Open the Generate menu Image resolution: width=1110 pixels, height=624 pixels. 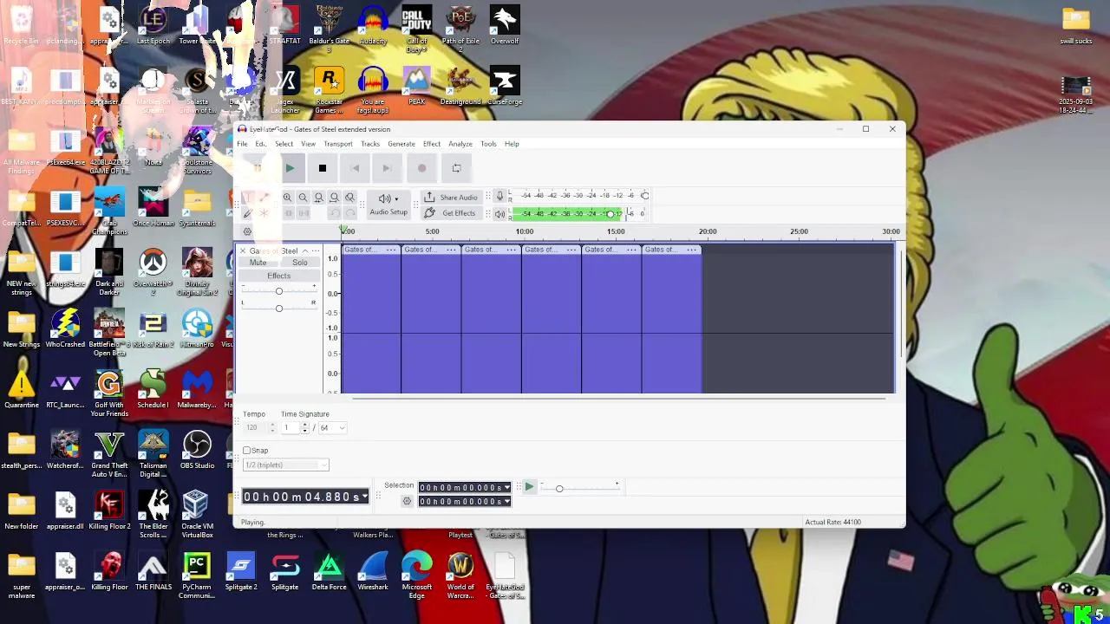pyautogui.click(x=402, y=144)
